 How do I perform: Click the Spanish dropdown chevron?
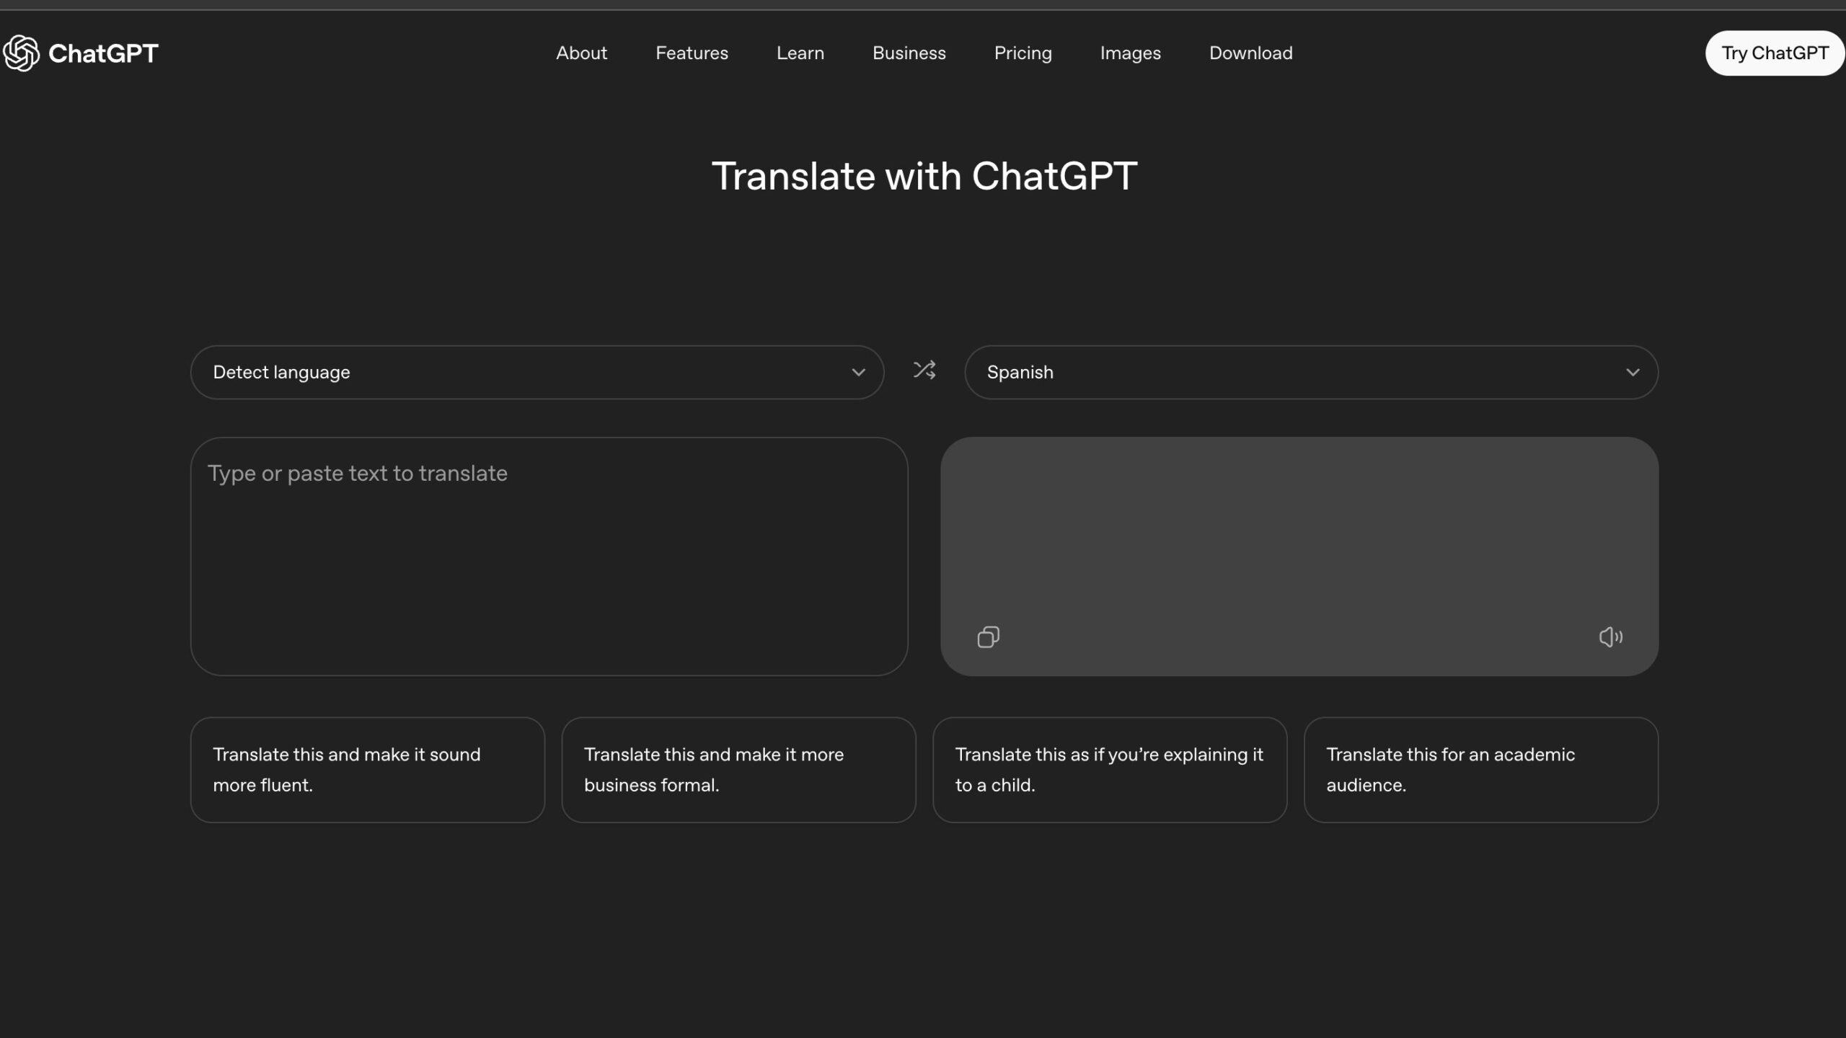click(1633, 372)
